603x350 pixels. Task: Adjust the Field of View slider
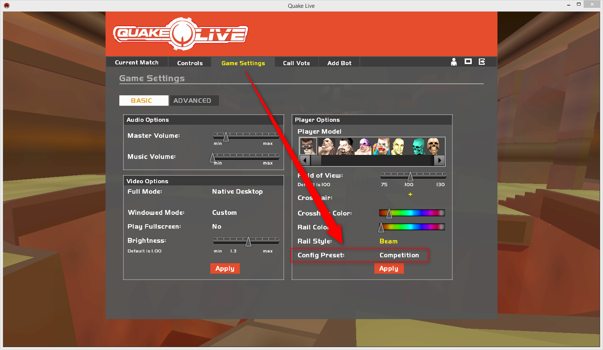click(x=413, y=175)
